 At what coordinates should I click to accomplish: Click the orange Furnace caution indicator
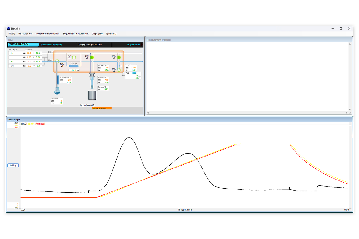click(102, 108)
